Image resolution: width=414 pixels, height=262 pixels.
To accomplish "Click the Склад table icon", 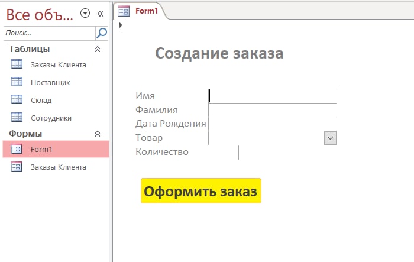I will coord(17,99).
